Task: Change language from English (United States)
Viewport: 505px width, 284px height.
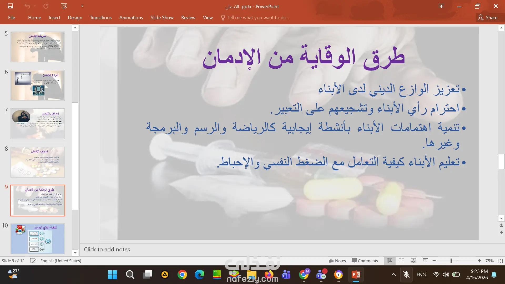Action: (x=61, y=261)
